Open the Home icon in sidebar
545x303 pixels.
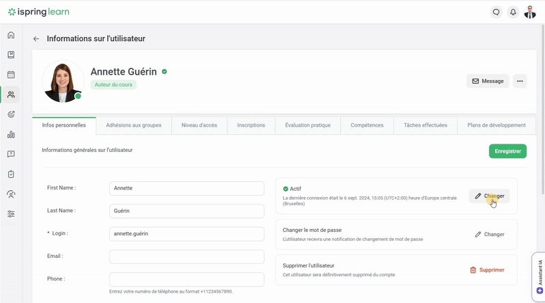(11, 35)
